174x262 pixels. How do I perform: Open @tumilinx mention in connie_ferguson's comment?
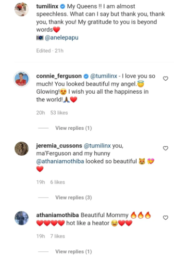(104, 76)
